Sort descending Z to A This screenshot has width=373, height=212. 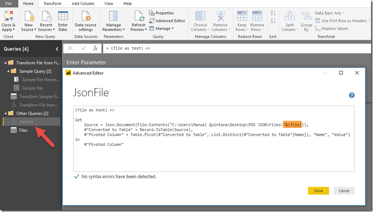[273, 20]
